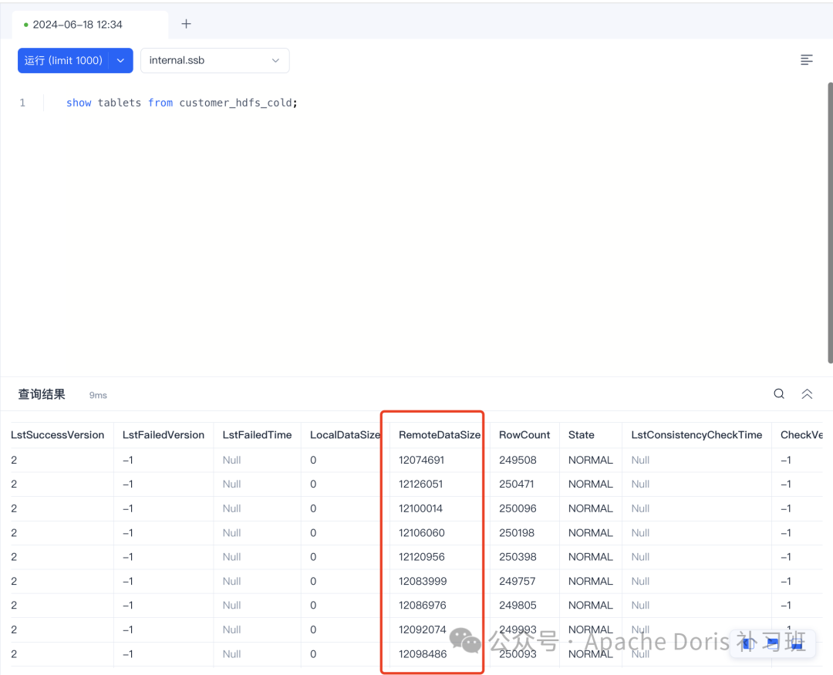The width and height of the screenshot is (833, 675).
Task: Click LstSuccessVersion 2 in the 12106060 row
Action: click(14, 532)
